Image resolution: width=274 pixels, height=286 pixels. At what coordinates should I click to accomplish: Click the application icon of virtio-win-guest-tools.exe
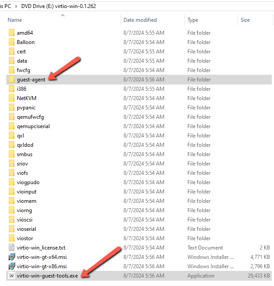pos(12,276)
